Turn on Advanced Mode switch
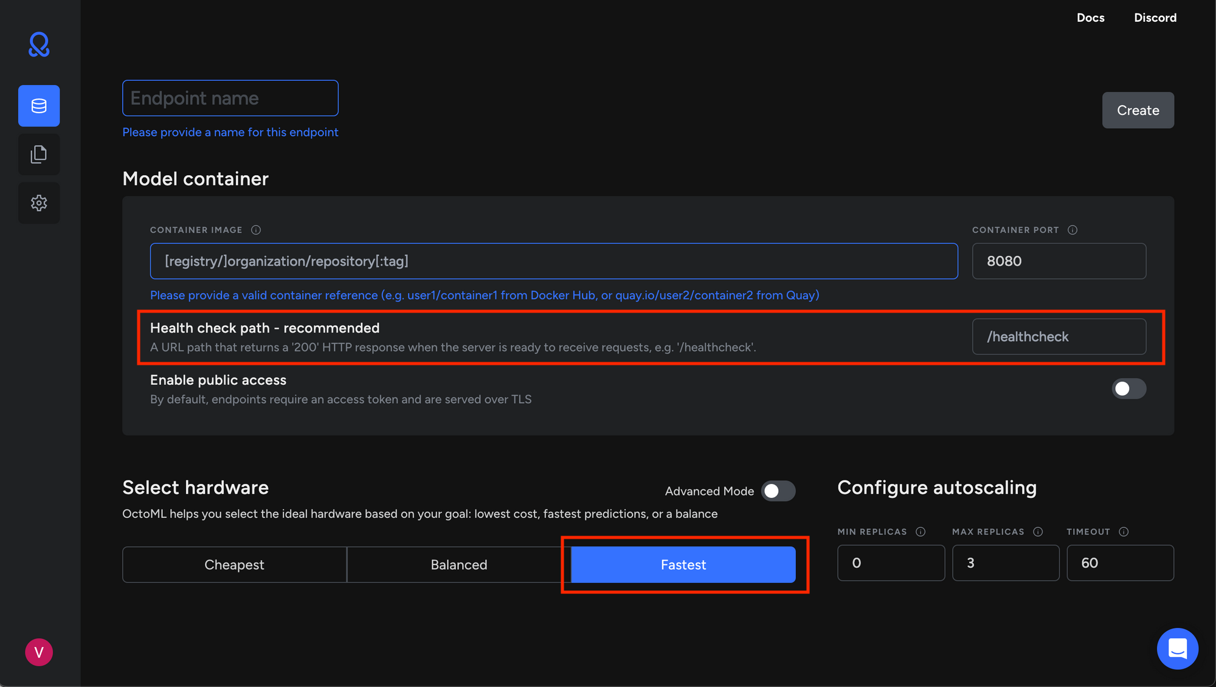1216x687 pixels. (778, 491)
